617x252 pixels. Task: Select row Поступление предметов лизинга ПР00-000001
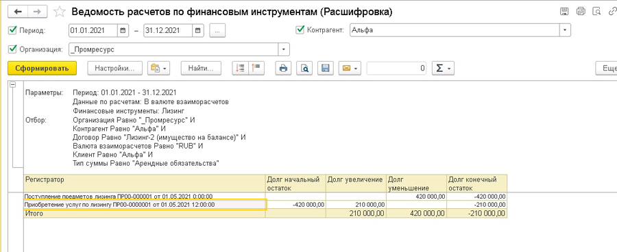(x=145, y=196)
